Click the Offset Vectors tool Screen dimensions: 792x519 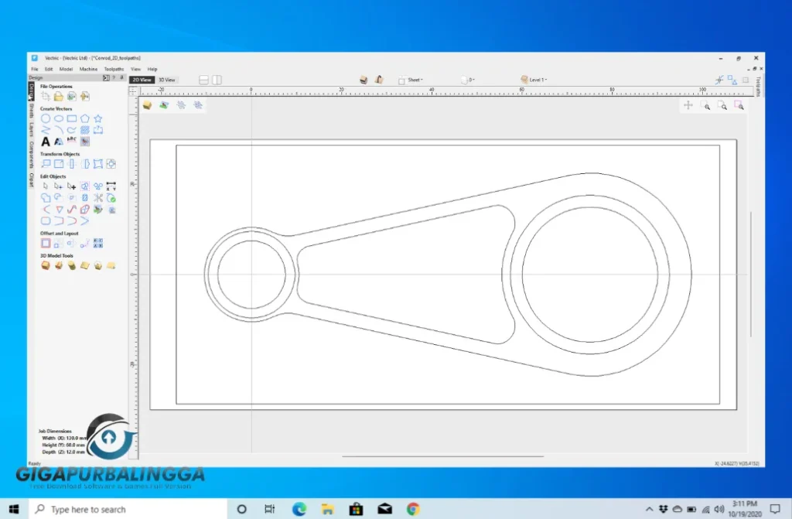46,243
